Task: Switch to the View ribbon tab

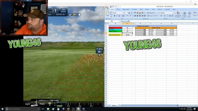Action: [x=153, y=10]
